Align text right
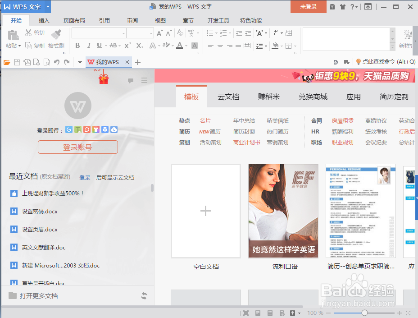The width and height of the screenshot is (418, 318). tap(230, 46)
